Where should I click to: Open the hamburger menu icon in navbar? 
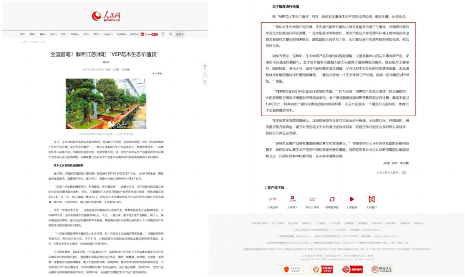coord(164,34)
